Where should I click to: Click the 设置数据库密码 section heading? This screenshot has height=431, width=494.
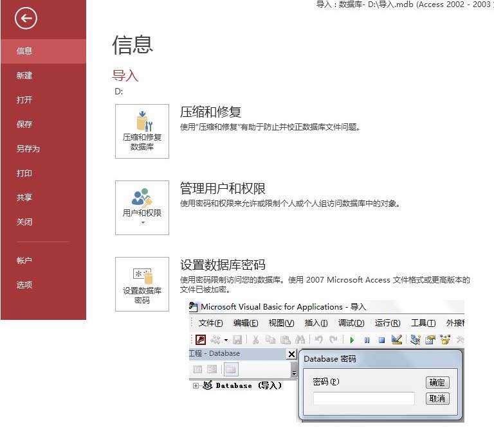pos(223,265)
